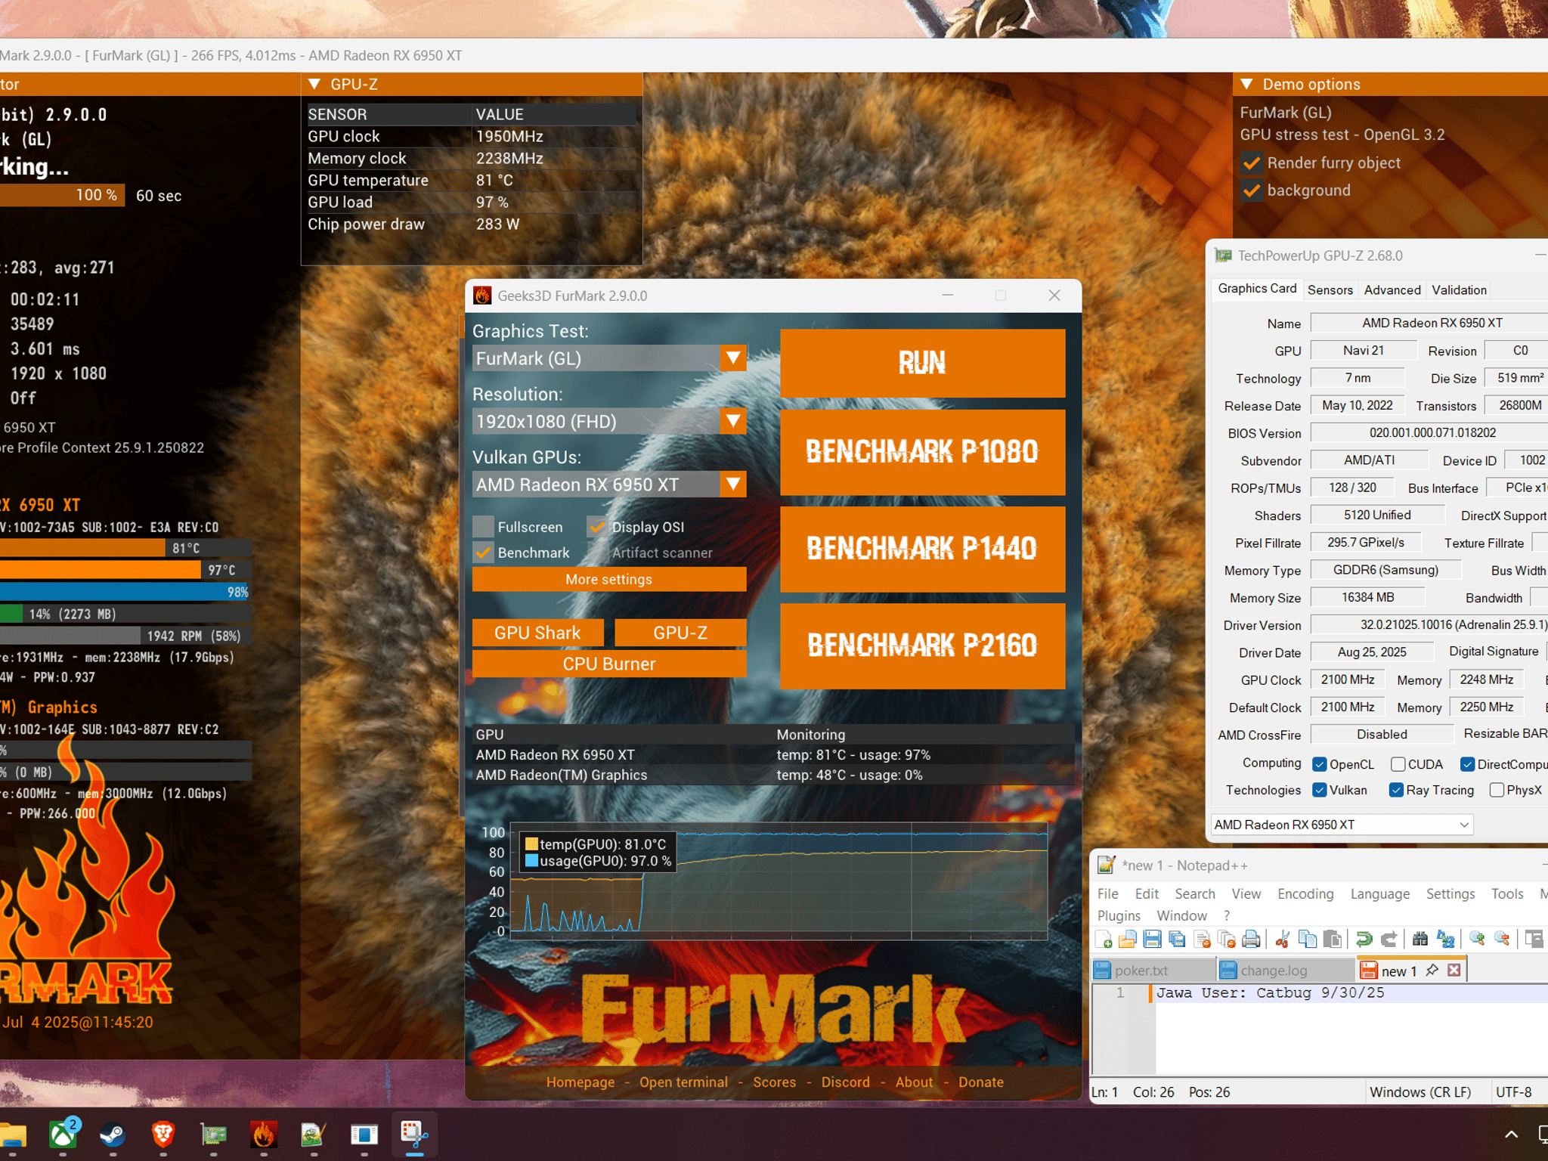Open the Xbox app from the taskbar
This screenshot has height=1161, width=1548.
click(63, 1135)
